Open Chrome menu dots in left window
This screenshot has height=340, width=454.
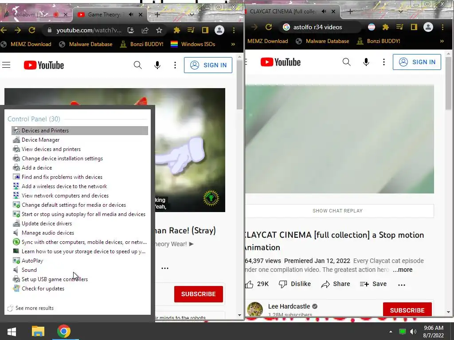point(234,30)
